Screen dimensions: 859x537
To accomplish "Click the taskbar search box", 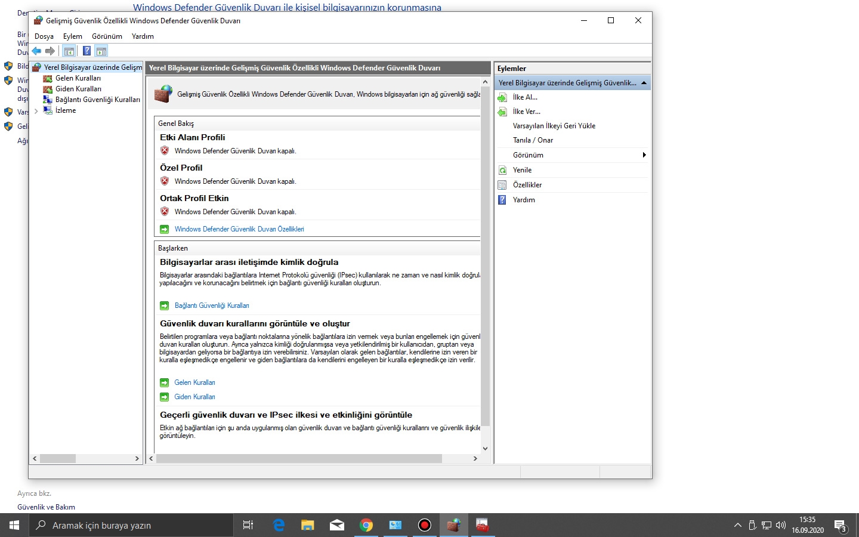I will (x=131, y=525).
